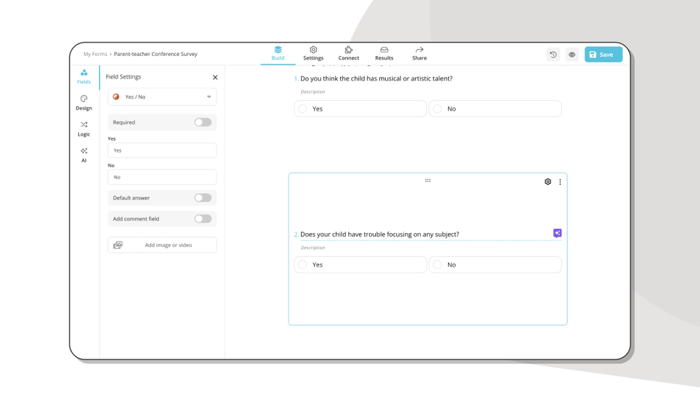Click the history revert icon
This screenshot has width=700, height=401.
tap(553, 55)
